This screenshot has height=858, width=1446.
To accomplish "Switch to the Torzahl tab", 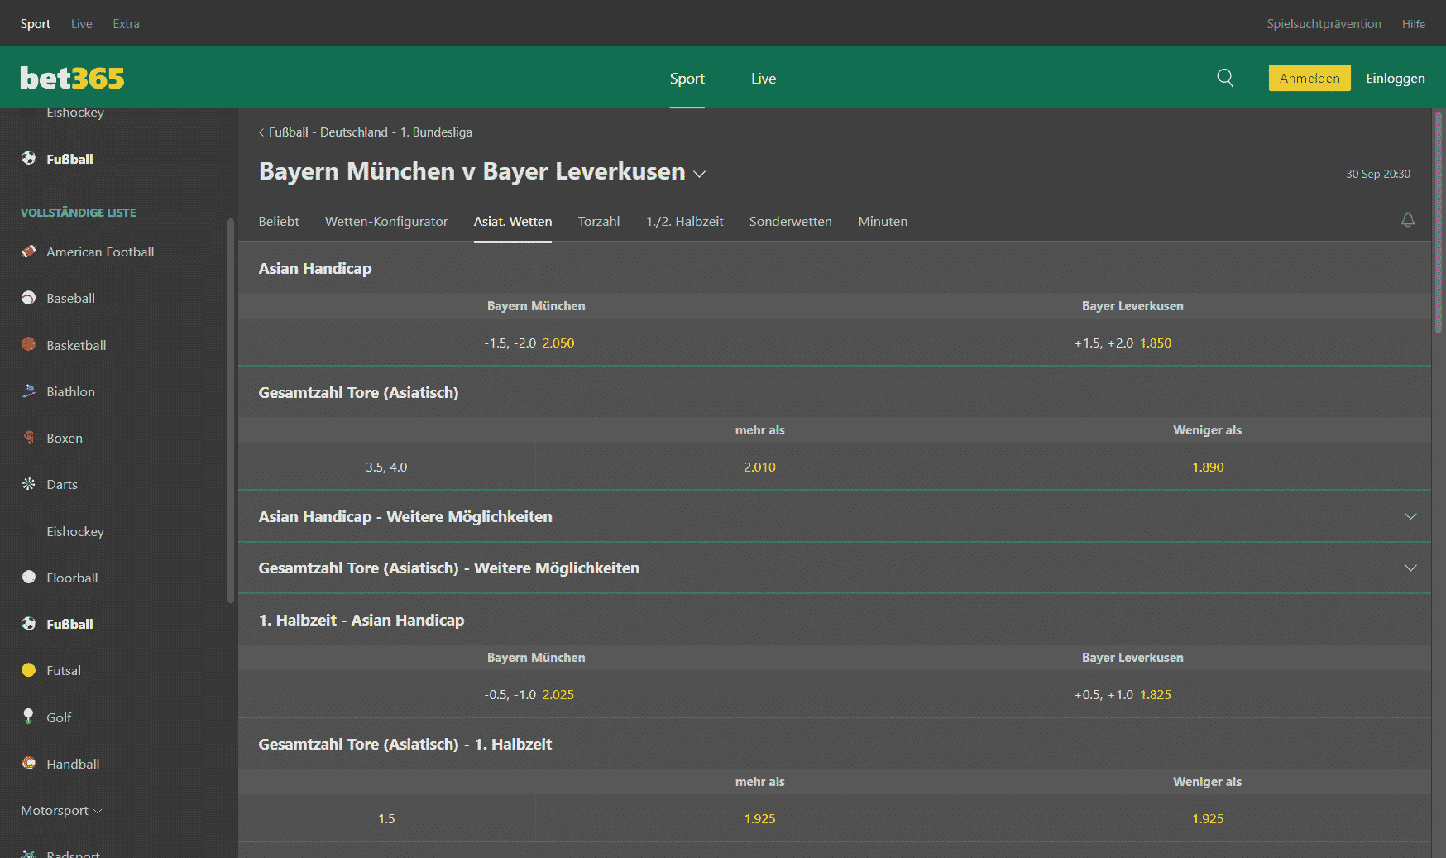I will 599,221.
